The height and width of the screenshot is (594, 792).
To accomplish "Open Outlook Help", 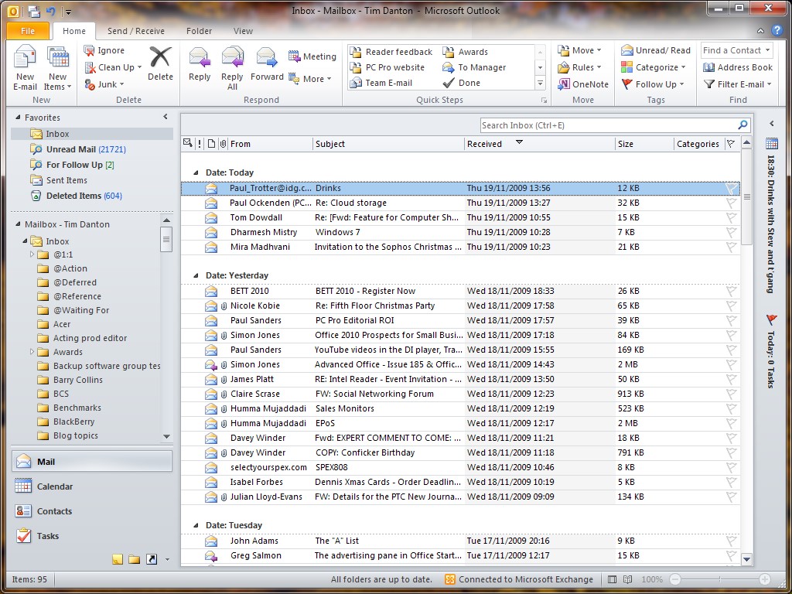I will click(777, 31).
